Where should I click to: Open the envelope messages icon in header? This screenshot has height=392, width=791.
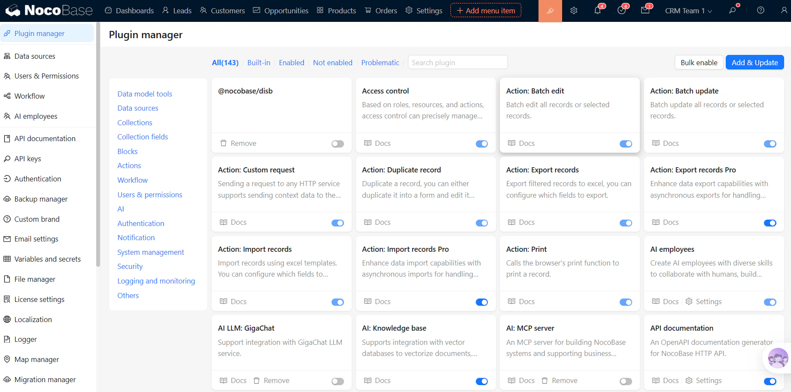(645, 11)
